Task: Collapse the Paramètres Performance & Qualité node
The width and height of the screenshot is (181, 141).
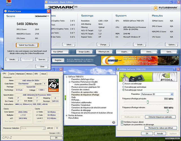Action: click(69, 82)
